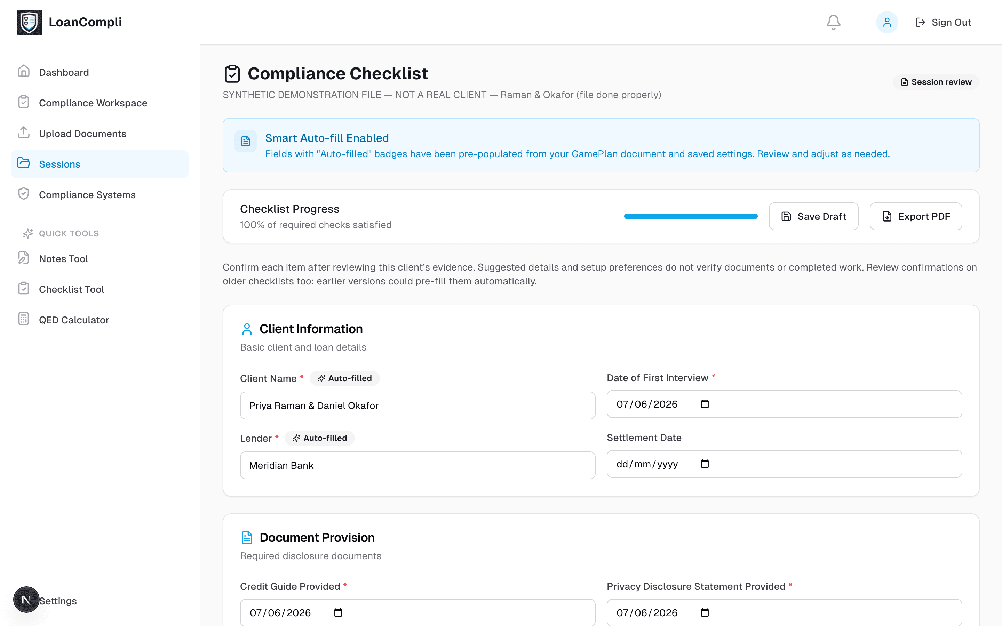Click the Dashboard home icon
The image size is (1002, 626).
[24, 71]
